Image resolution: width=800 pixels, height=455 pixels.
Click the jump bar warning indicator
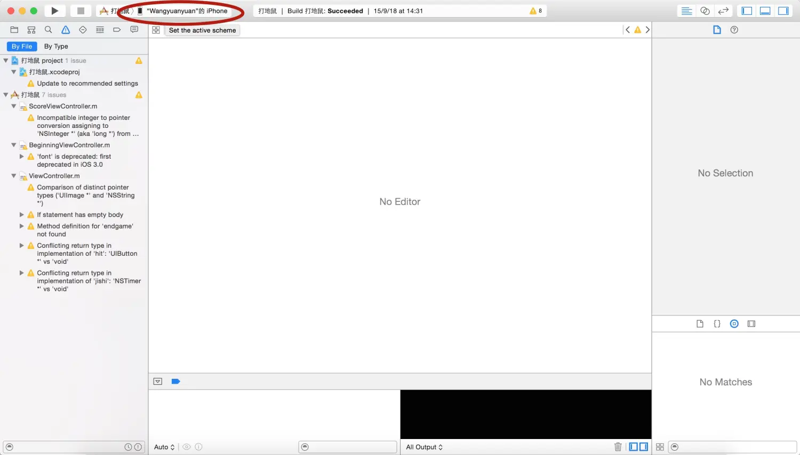pos(637,30)
